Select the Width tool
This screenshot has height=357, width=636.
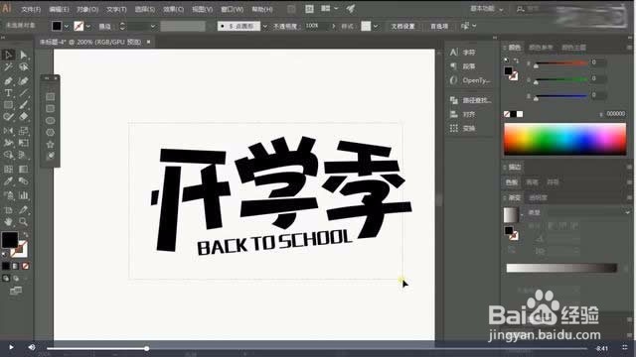pos(8,143)
